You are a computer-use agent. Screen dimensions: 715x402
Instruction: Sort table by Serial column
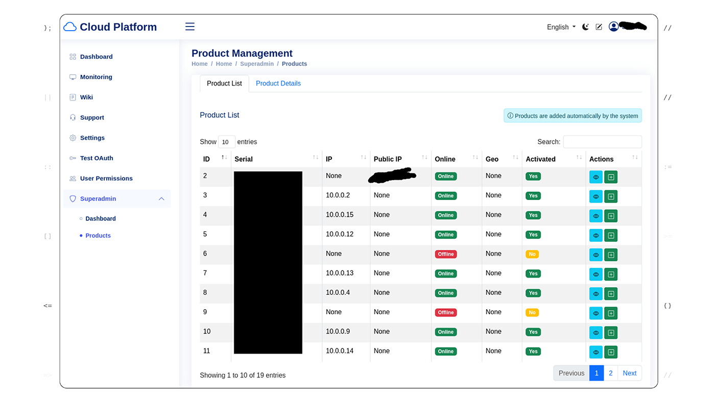pyautogui.click(x=276, y=159)
